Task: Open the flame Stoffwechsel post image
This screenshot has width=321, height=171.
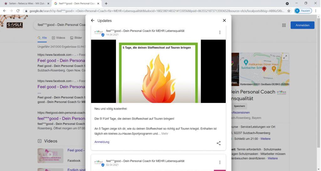Action: (158, 71)
